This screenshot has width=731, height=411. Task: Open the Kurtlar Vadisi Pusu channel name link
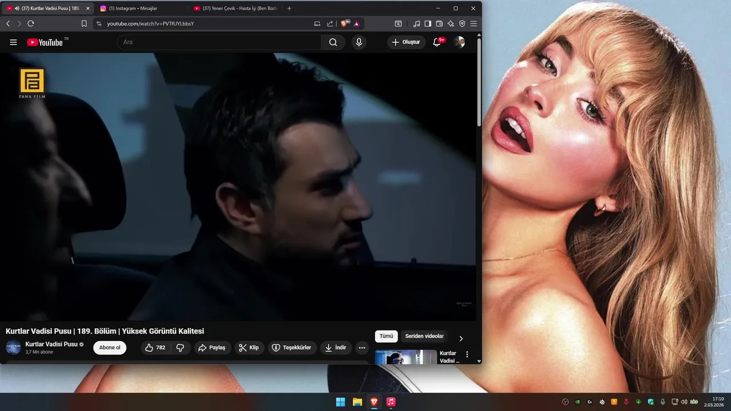pos(51,344)
